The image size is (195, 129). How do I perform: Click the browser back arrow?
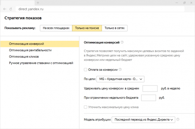(5, 9)
